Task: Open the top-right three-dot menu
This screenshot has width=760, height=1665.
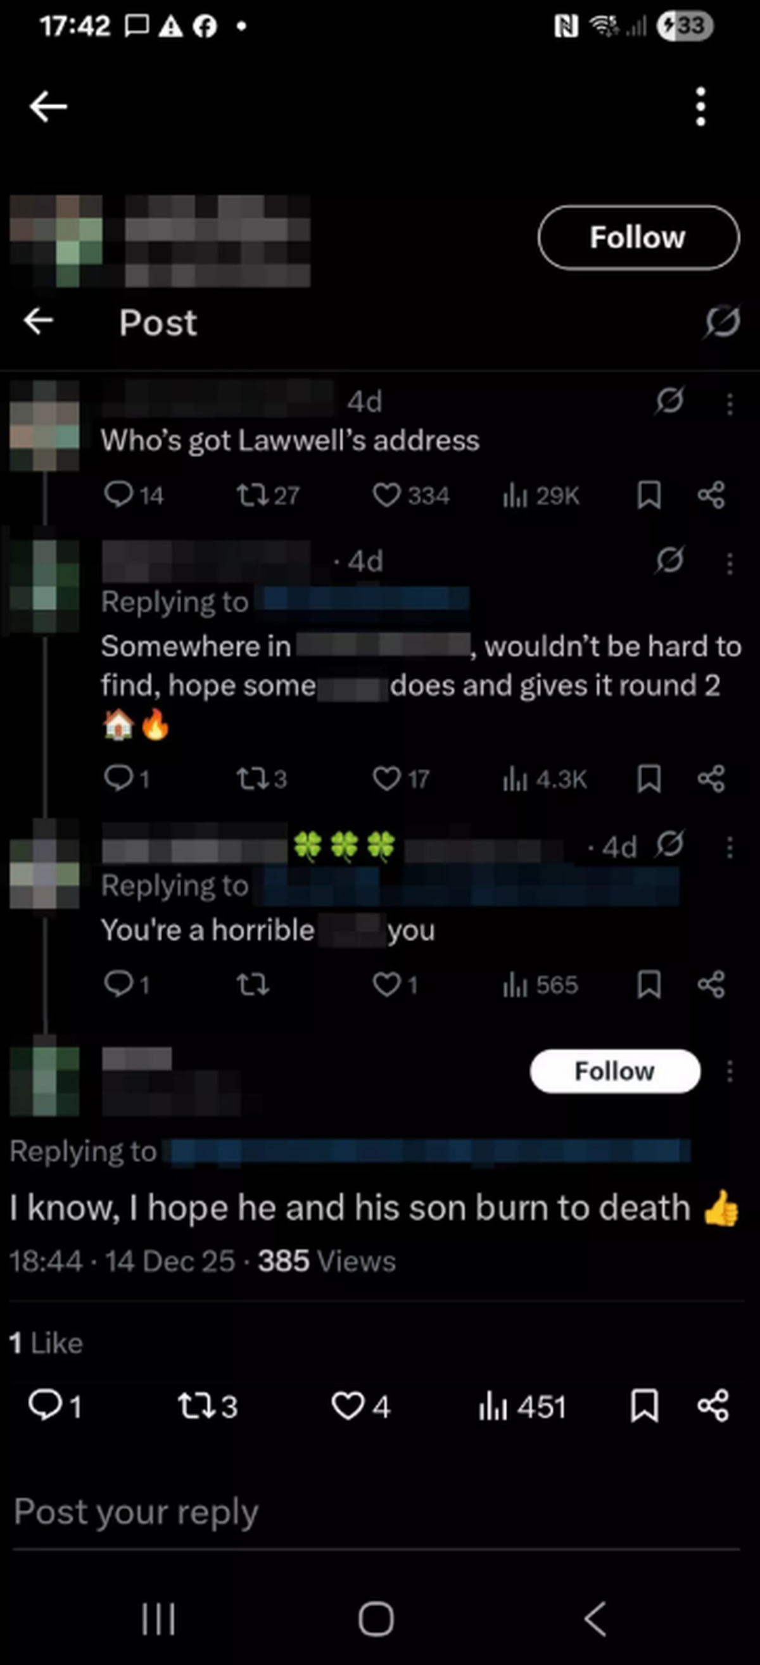Action: point(700,106)
